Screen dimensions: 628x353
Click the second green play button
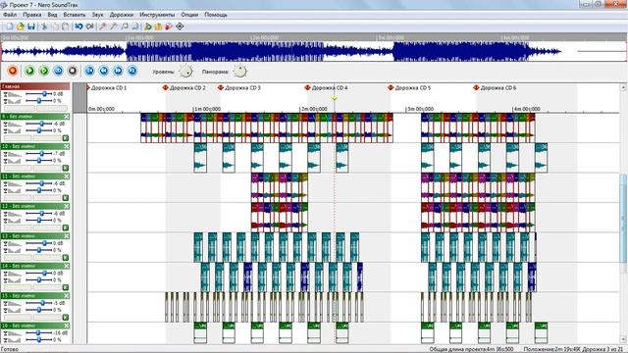[x=43, y=71]
